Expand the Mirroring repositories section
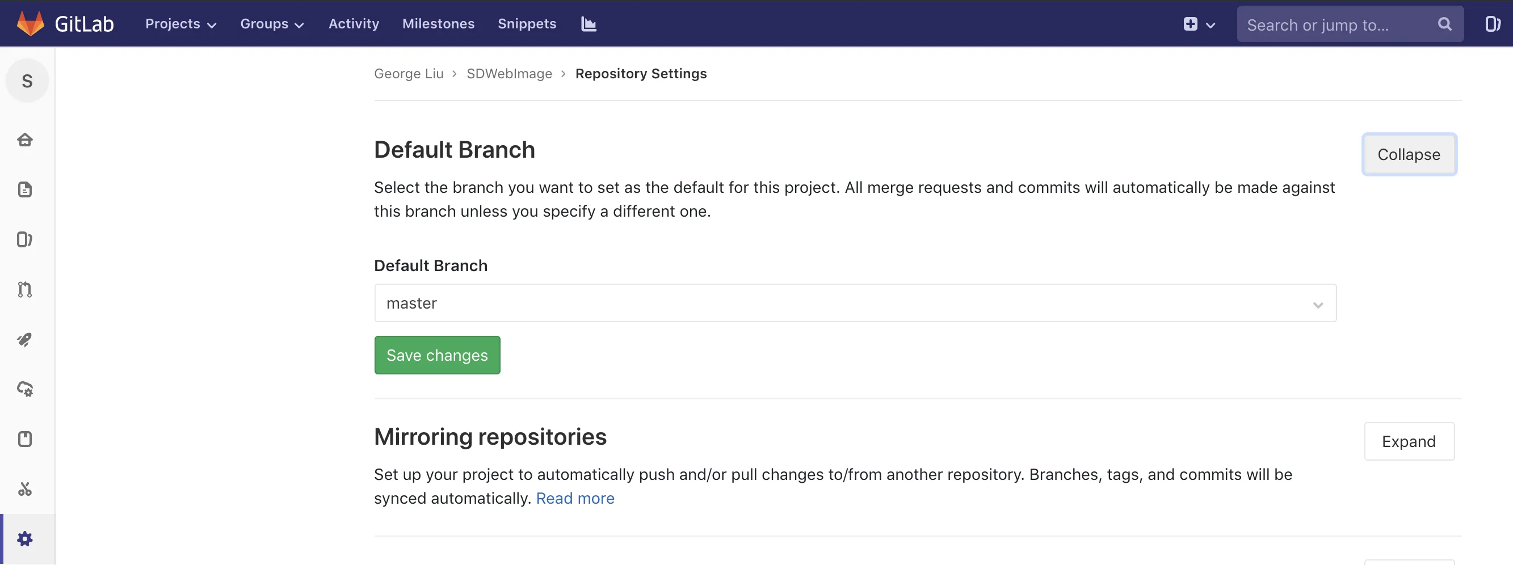This screenshot has height=565, width=1513. (x=1409, y=441)
